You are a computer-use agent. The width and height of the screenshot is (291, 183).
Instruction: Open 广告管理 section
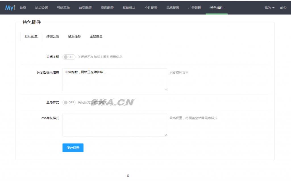pyautogui.click(x=195, y=8)
